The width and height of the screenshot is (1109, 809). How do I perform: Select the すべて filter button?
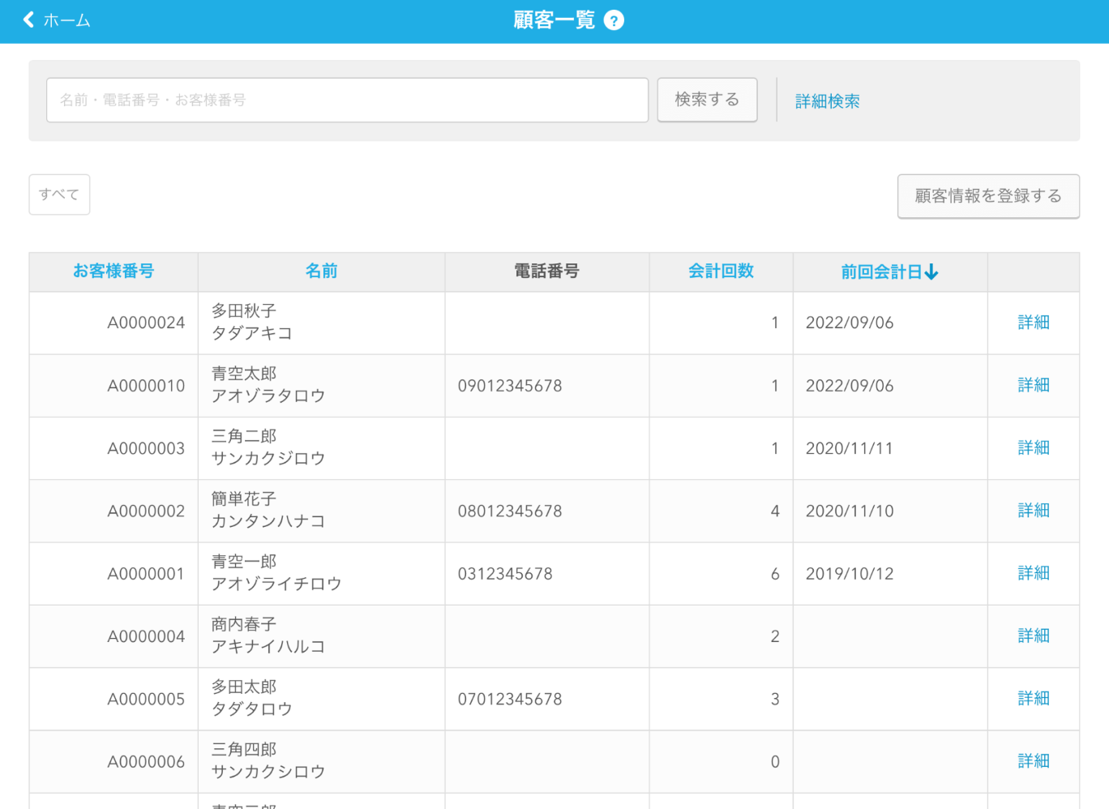point(59,195)
